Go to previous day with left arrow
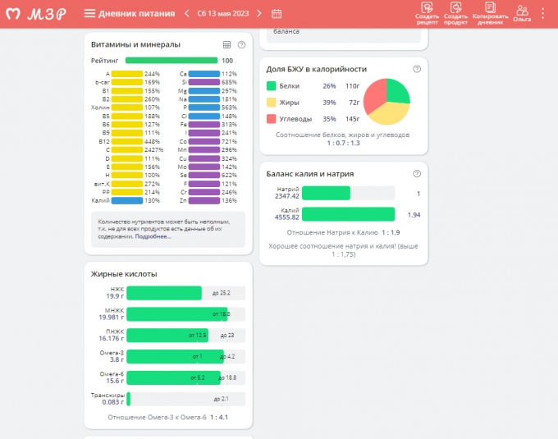The width and height of the screenshot is (558, 439). [x=187, y=13]
